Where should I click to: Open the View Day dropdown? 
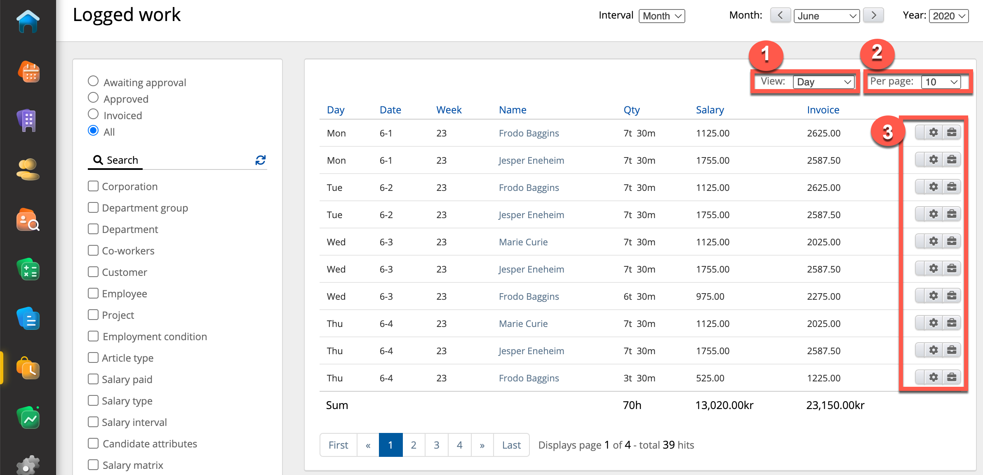(x=823, y=82)
